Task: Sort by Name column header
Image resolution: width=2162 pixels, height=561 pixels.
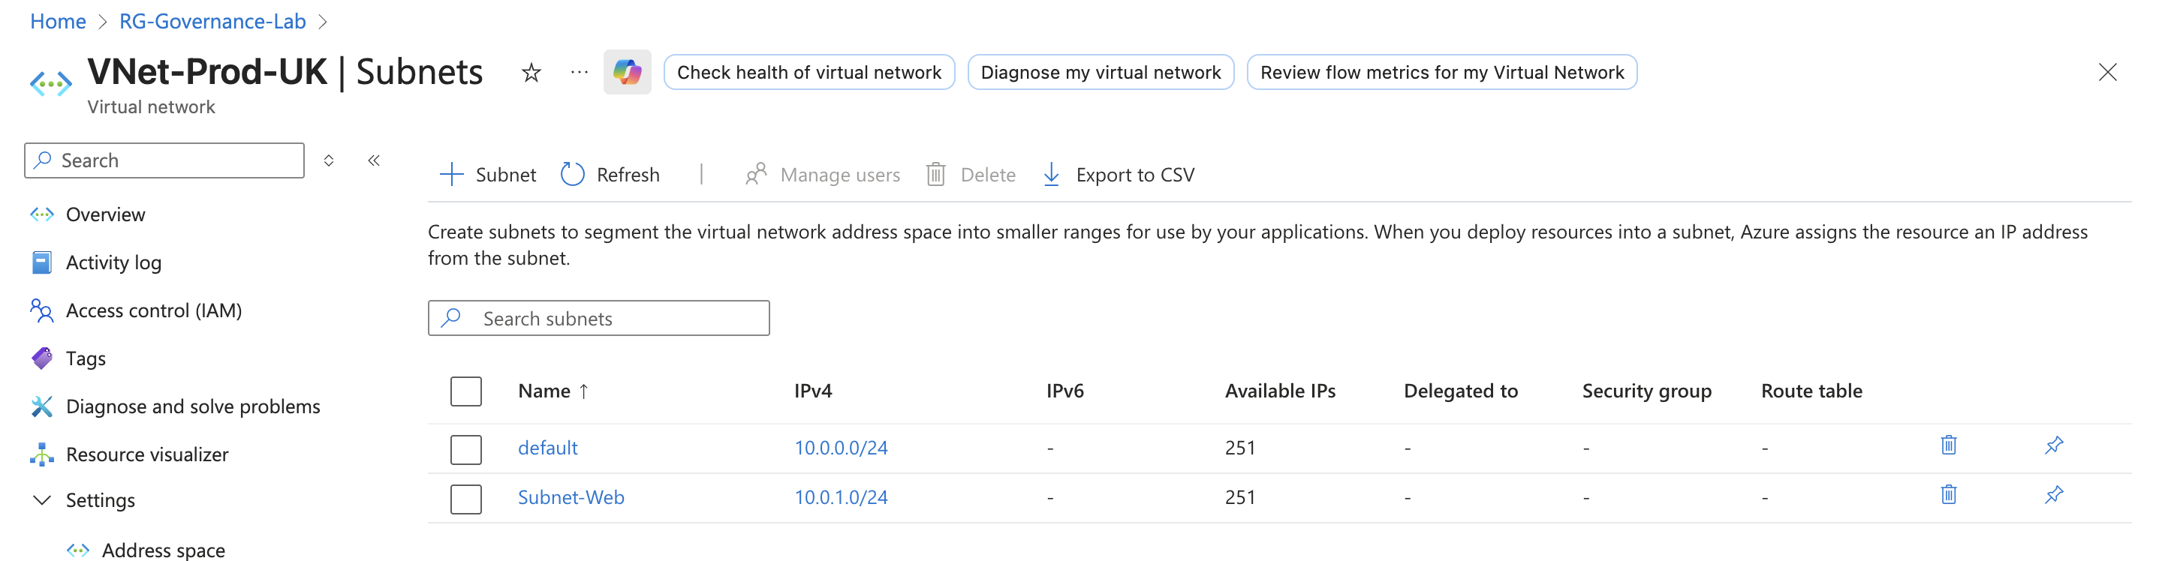Action: click(554, 391)
